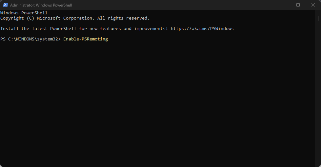Click the Copyright (C) Microsoft Corporation line
The height and width of the screenshot is (167, 321).
coord(75,18)
